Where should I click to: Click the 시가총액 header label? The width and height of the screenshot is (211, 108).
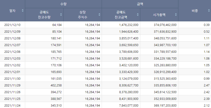tap(159, 15)
